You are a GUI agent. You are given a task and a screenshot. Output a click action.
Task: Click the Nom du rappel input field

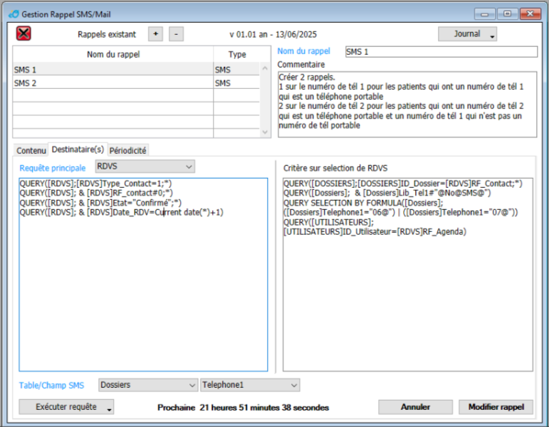pos(440,52)
